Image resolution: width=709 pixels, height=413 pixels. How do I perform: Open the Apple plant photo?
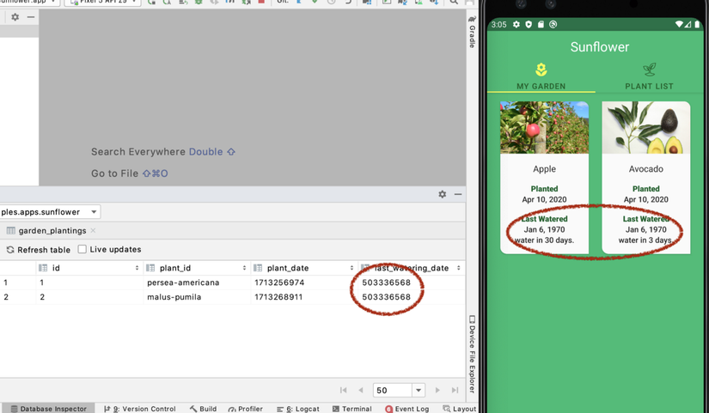(544, 127)
